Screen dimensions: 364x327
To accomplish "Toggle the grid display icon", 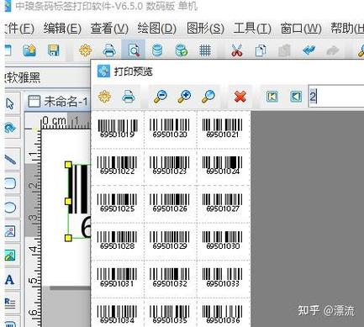I will 205,50.
